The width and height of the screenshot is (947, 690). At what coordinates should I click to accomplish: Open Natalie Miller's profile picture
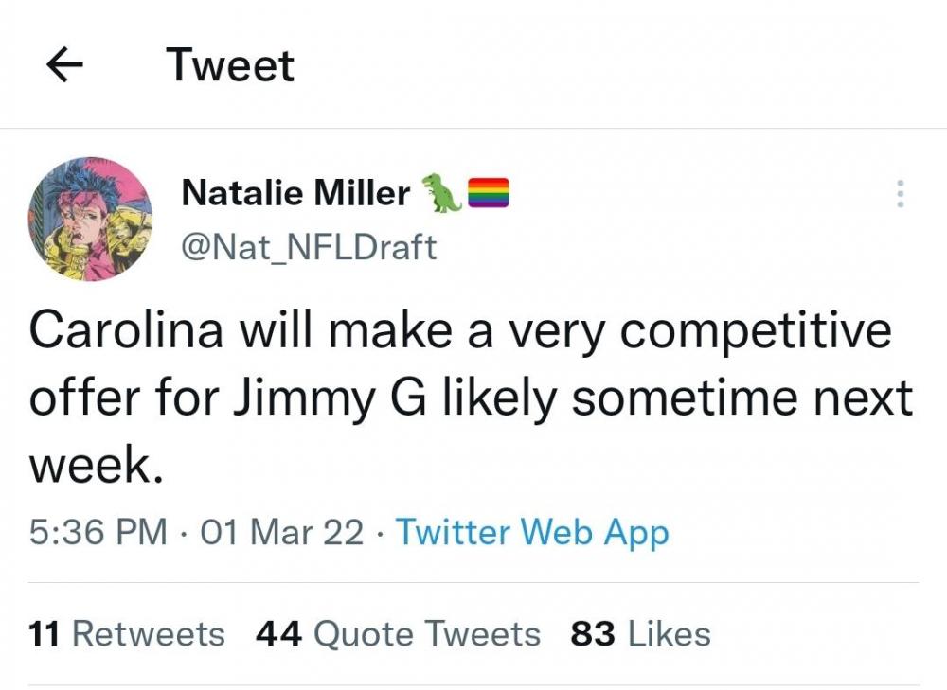point(91,219)
